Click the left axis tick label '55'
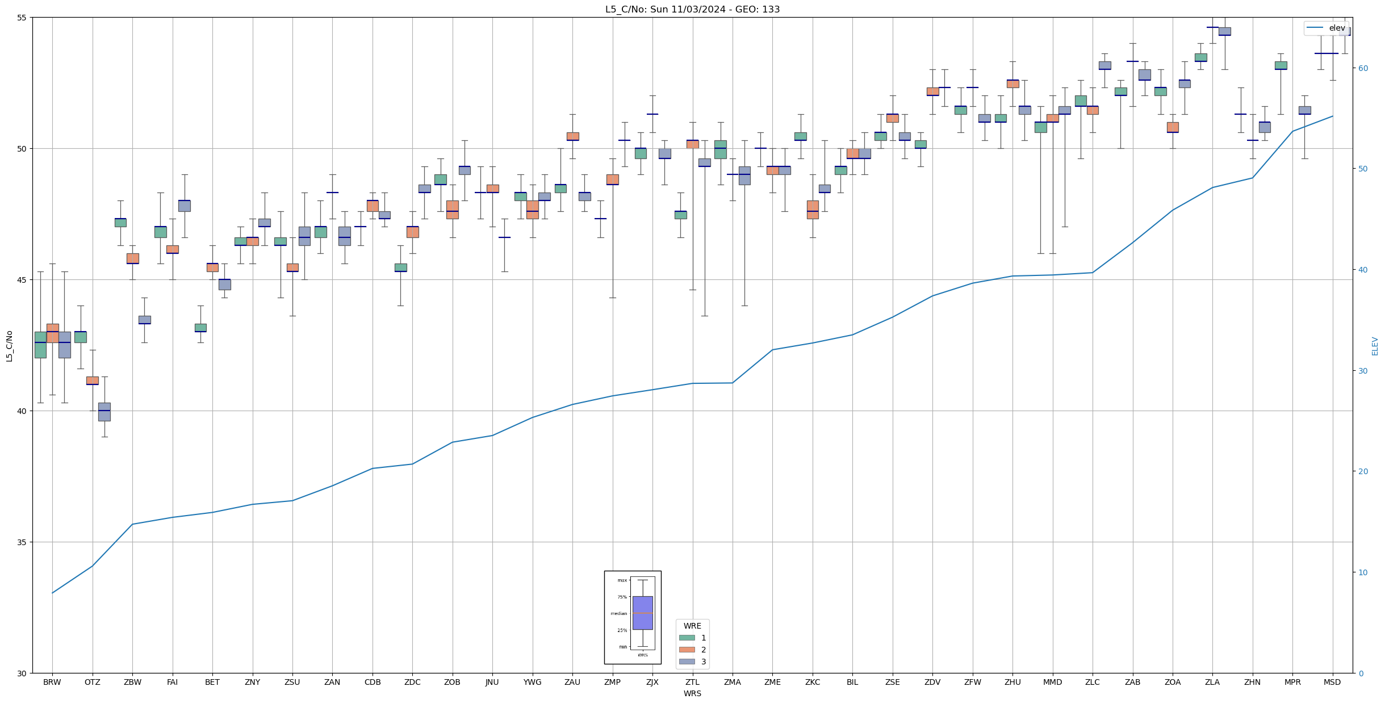Screen dimensions: 1385x703 (x=22, y=18)
